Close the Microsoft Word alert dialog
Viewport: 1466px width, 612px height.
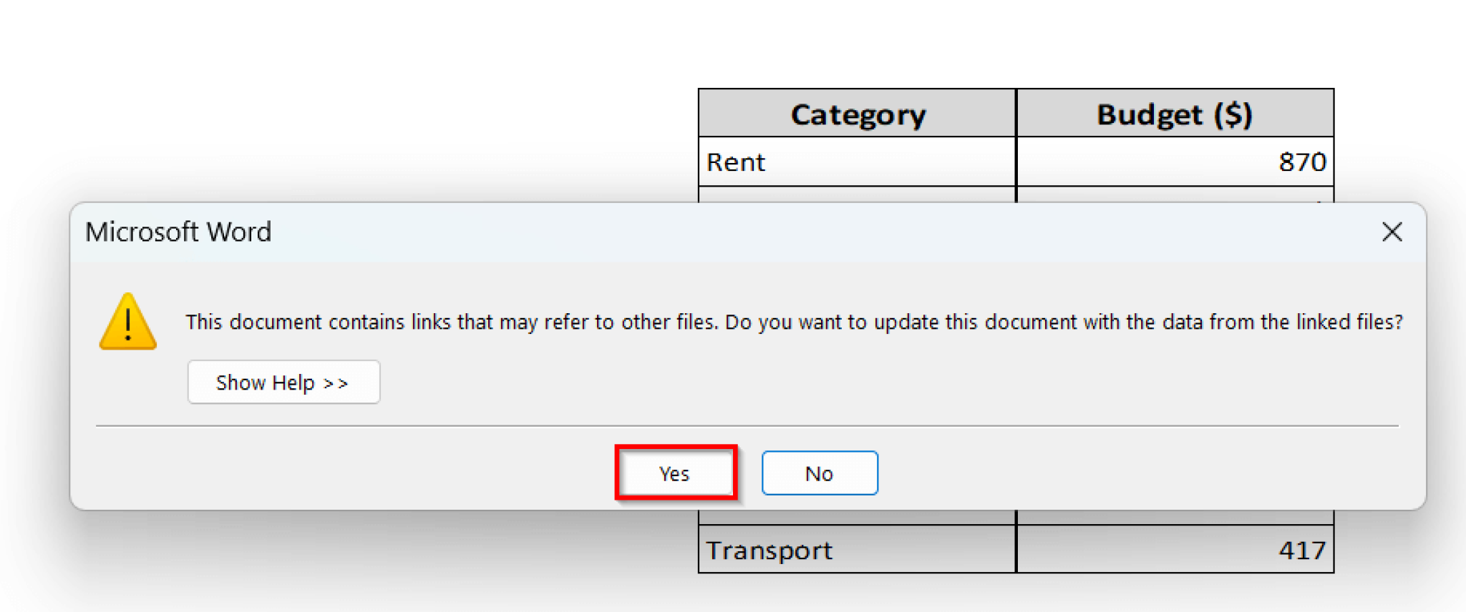[x=1392, y=232]
